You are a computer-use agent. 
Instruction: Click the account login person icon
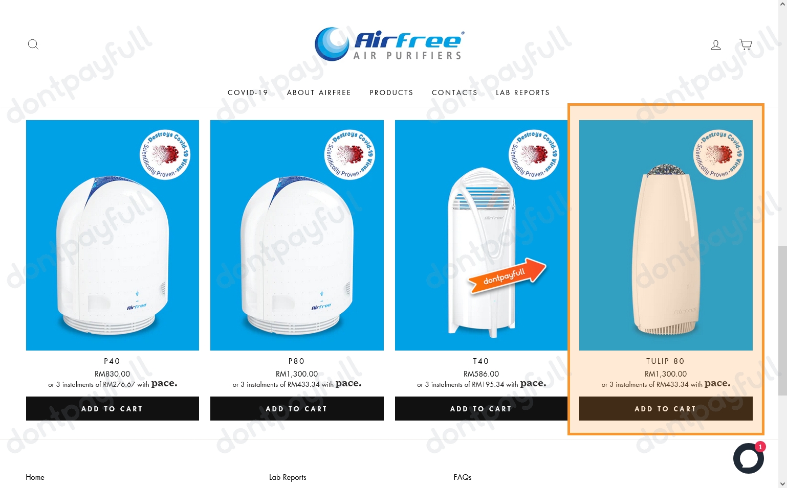click(716, 45)
